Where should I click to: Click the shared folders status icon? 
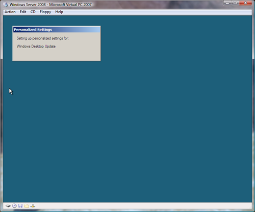coord(27,206)
